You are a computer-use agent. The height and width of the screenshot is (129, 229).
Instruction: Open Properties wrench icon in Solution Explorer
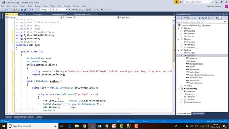[217, 18]
